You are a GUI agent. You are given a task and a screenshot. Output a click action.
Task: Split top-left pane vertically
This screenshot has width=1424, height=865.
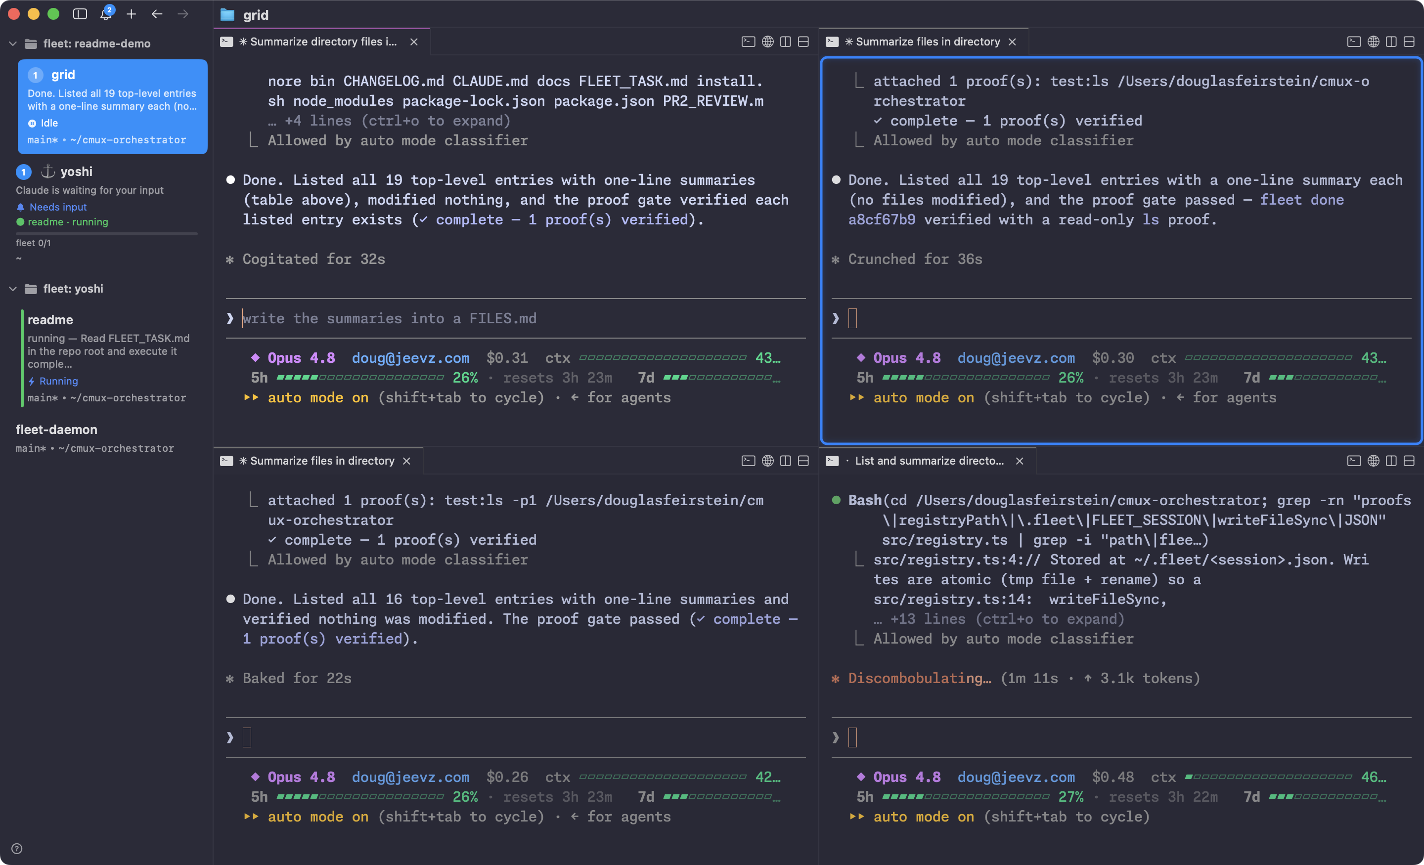pos(785,42)
